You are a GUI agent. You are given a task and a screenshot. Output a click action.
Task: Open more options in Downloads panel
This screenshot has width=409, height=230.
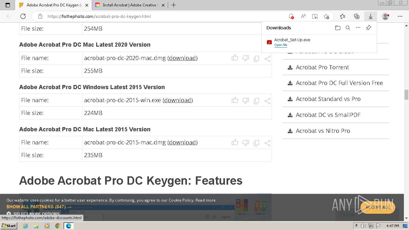[358, 28]
